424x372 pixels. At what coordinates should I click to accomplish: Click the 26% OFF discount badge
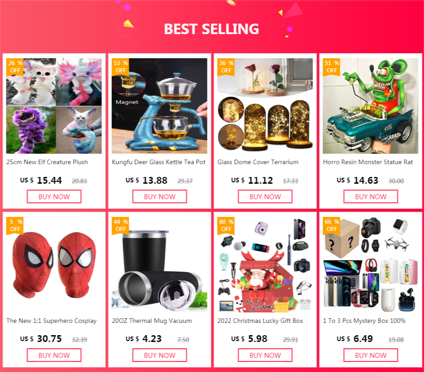coord(15,66)
